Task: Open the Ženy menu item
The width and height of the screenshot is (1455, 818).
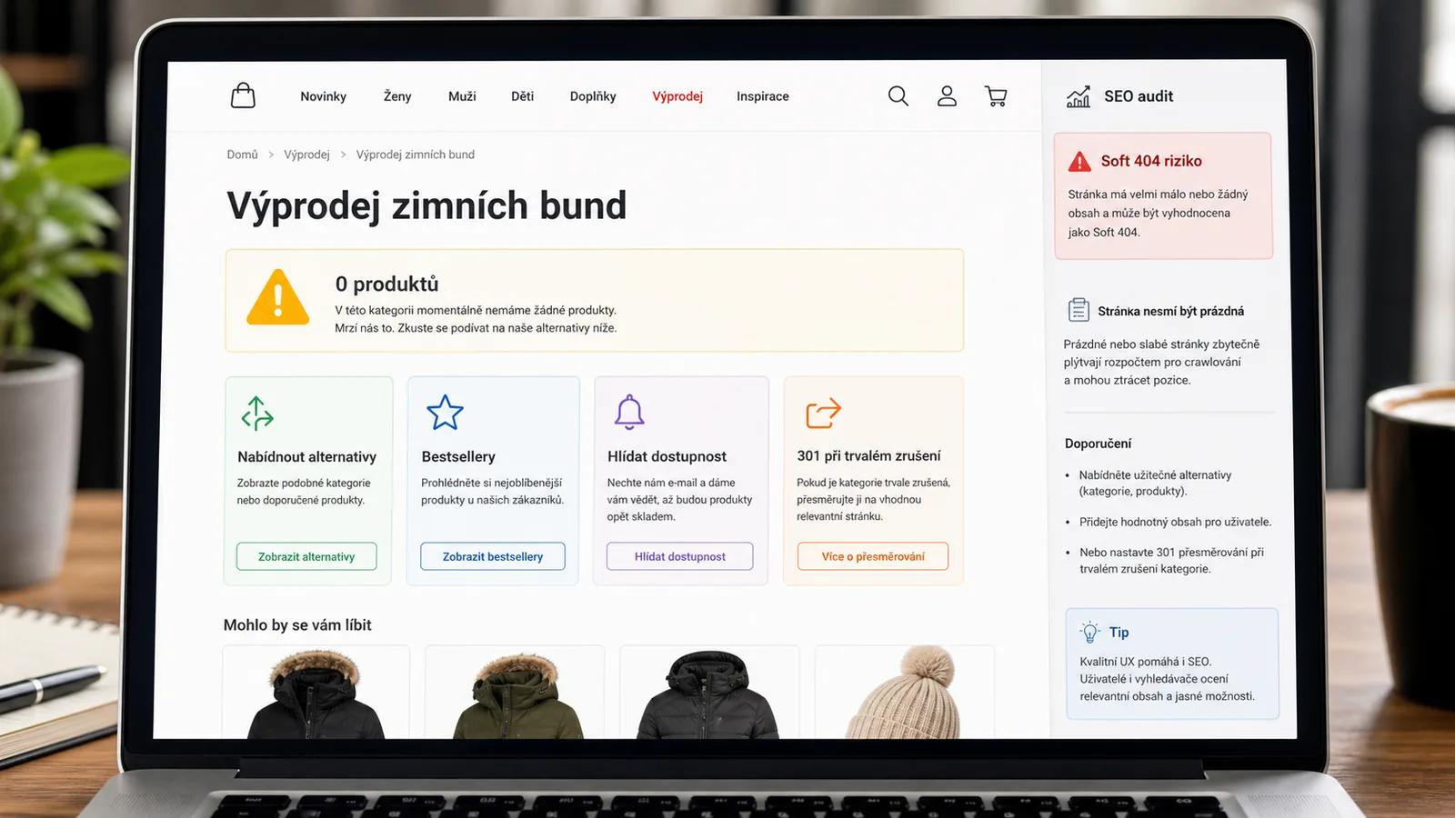Action: (x=397, y=96)
